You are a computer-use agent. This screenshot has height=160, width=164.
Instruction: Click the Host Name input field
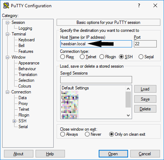tap(96, 44)
